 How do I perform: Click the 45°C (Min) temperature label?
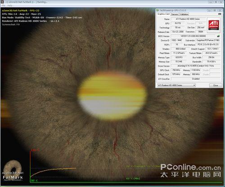click(x=133, y=178)
